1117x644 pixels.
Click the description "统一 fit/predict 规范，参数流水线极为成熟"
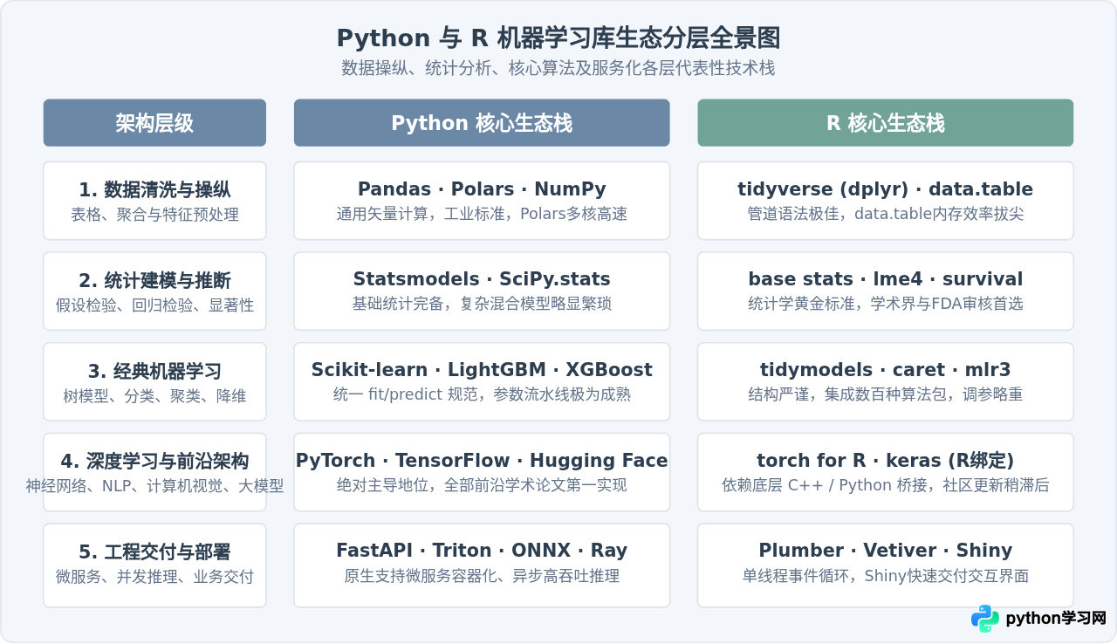click(x=482, y=394)
